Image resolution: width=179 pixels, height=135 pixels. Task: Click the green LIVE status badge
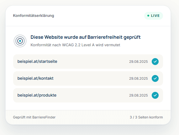pos(154,16)
